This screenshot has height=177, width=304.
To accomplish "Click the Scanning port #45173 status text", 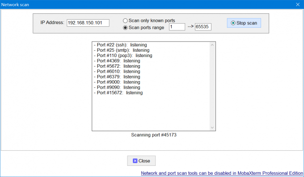I will point(154,135).
